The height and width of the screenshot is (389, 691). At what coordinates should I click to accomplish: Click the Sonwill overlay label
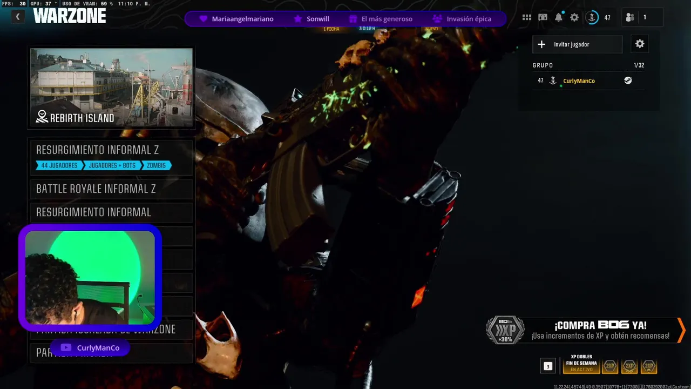tap(318, 19)
